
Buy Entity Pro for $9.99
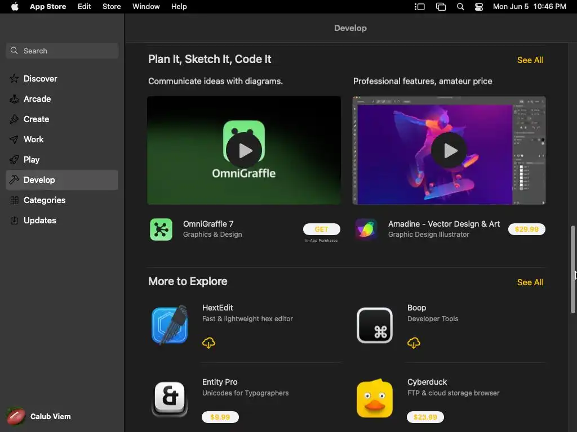coord(220,417)
